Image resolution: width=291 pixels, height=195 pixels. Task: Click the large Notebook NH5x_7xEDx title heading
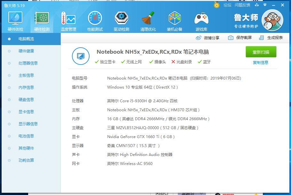153,52
